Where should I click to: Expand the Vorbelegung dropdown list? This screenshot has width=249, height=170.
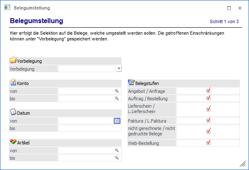click(x=119, y=69)
